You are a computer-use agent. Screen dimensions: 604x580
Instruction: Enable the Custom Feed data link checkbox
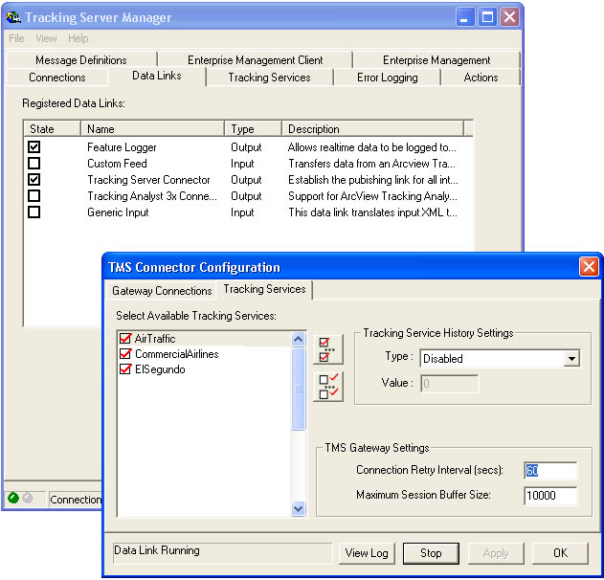tap(34, 164)
